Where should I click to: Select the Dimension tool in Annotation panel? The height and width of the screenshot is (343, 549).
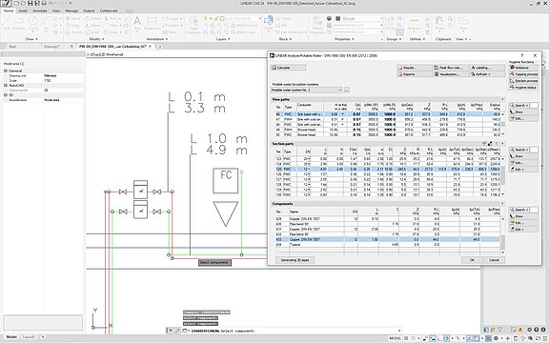[x=152, y=23]
